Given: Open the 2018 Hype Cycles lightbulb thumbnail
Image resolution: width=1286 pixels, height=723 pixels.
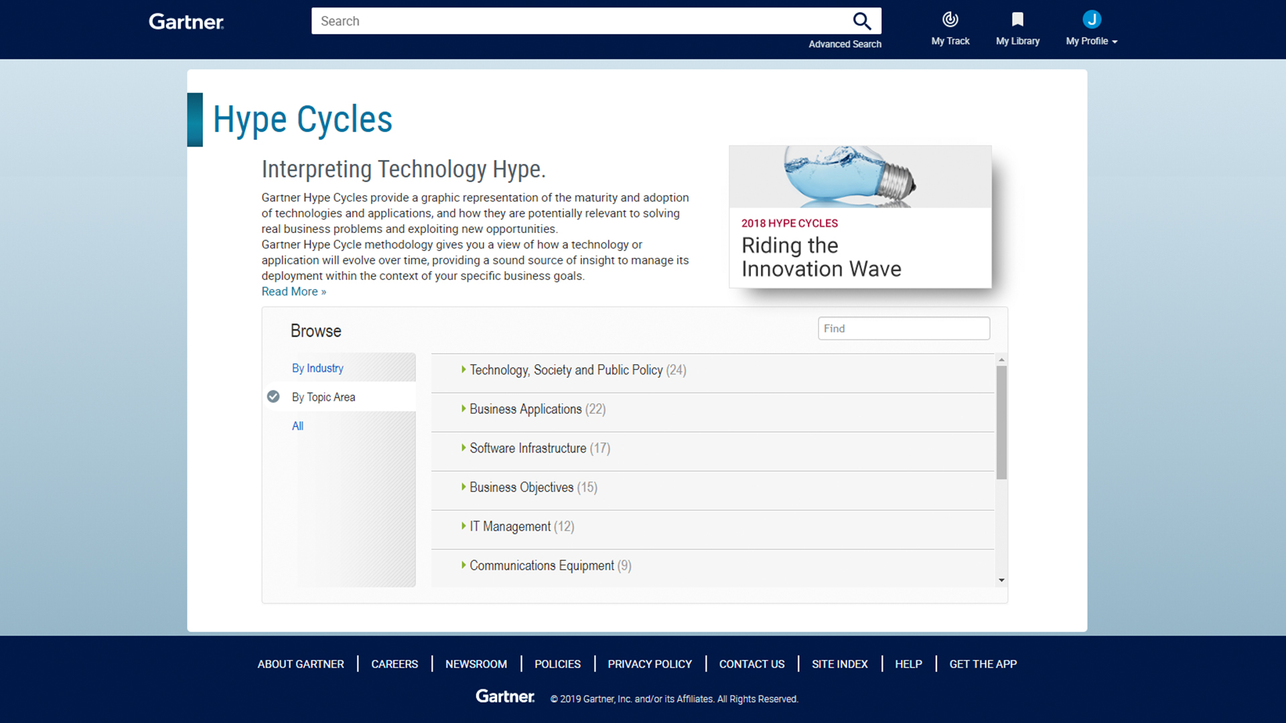Looking at the screenshot, I should click(860, 177).
